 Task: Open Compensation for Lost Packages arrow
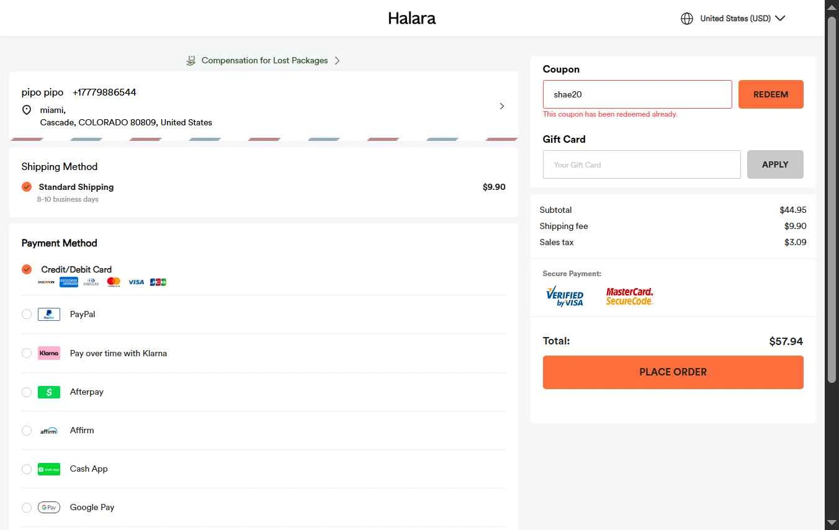pos(337,60)
